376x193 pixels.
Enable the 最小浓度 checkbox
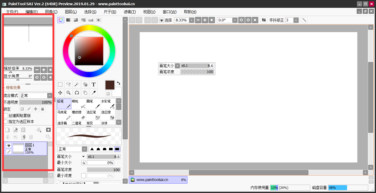click(x=84, y=176)
